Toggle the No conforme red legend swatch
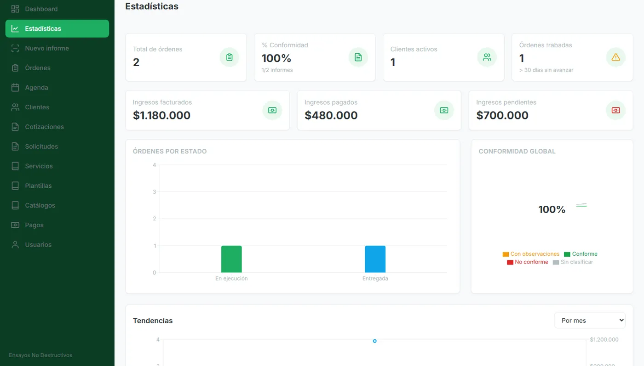 pyautogui.click(x=510, y=263)
